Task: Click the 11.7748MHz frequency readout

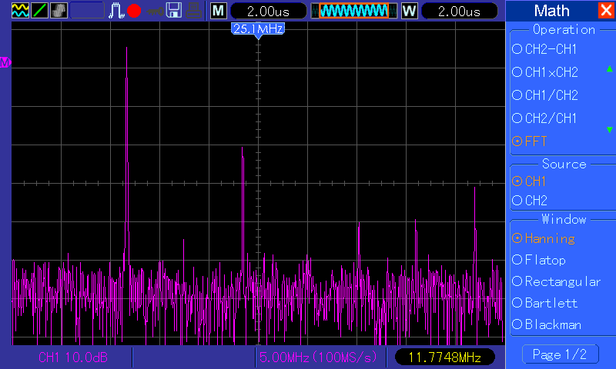Action: click(x=444, y=357)
